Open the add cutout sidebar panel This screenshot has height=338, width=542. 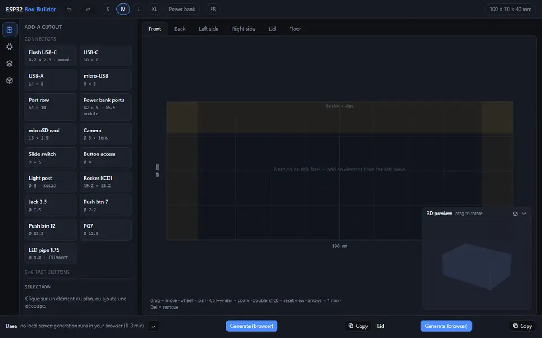10,30
